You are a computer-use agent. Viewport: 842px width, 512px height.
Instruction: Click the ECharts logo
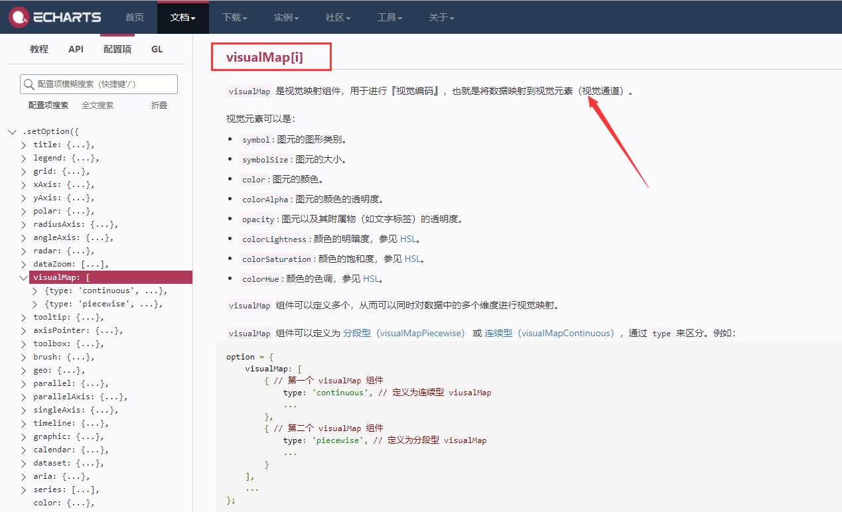(x=54, y=17)
